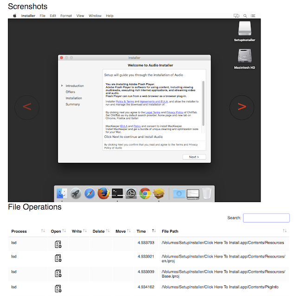Viewport: 294px width, 296px height.
Task: Open Finder in the Dock
Action: coord(62,193)
